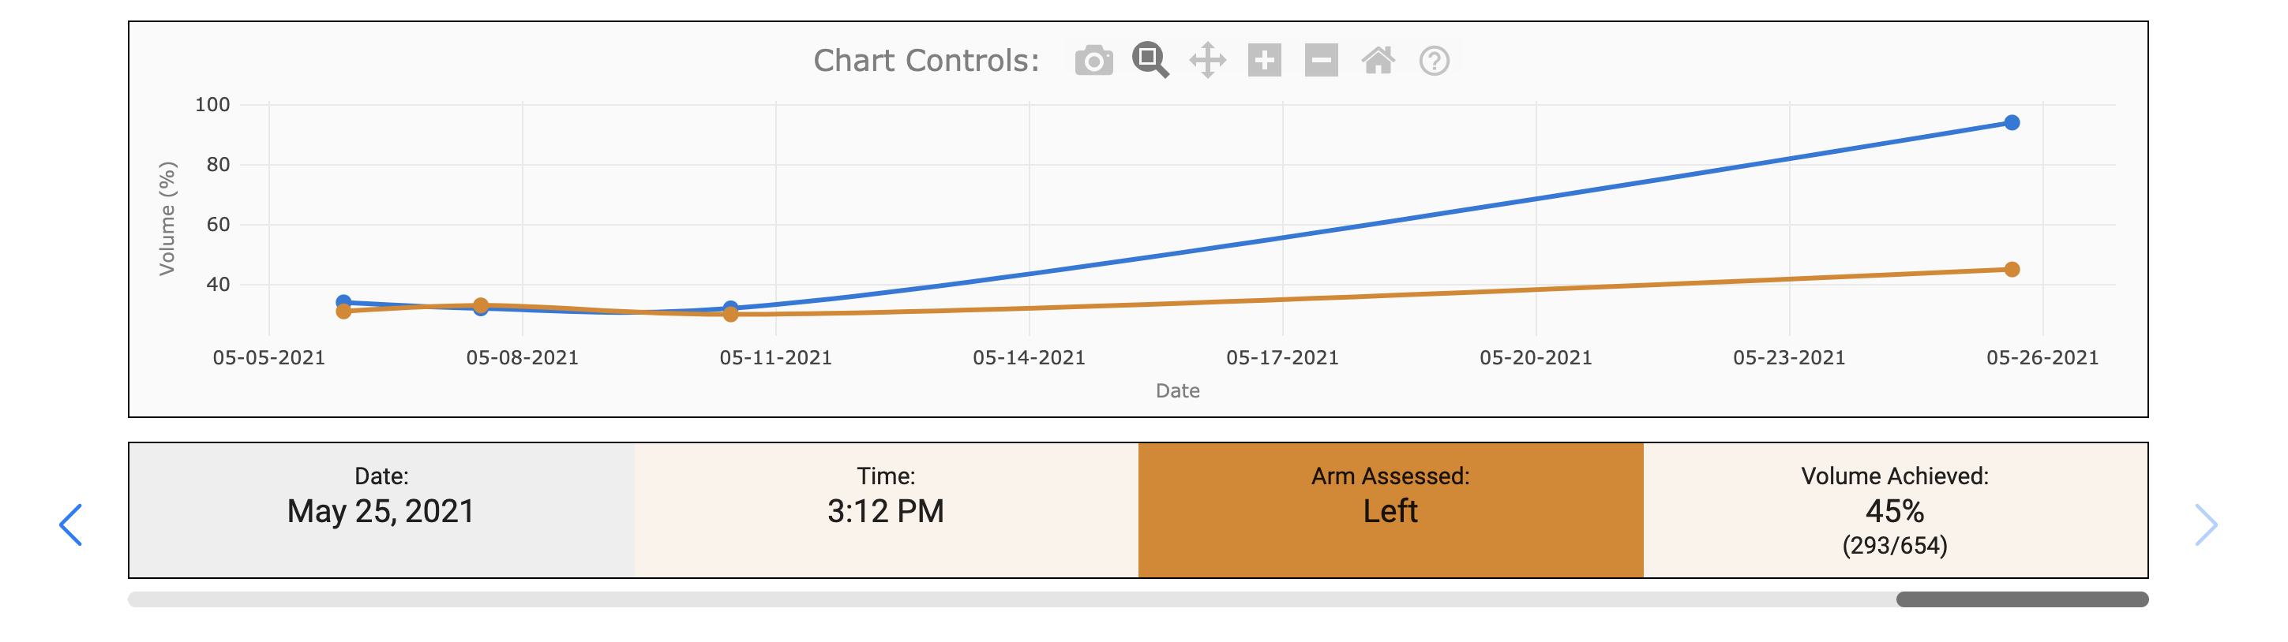Click the first orange point near 05-05-2021
The image size is (2288, 642).
pyautogui.click(x=343, y=312)
